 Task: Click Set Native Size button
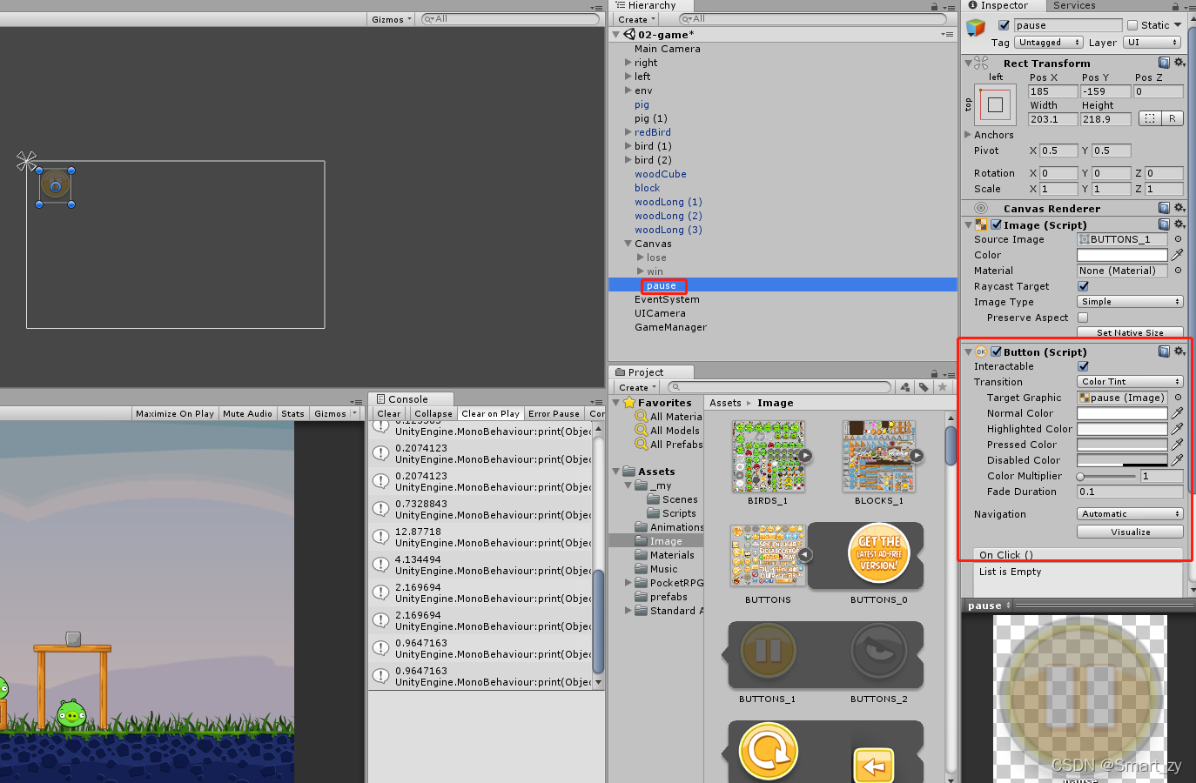click(x=1130, y=332)
